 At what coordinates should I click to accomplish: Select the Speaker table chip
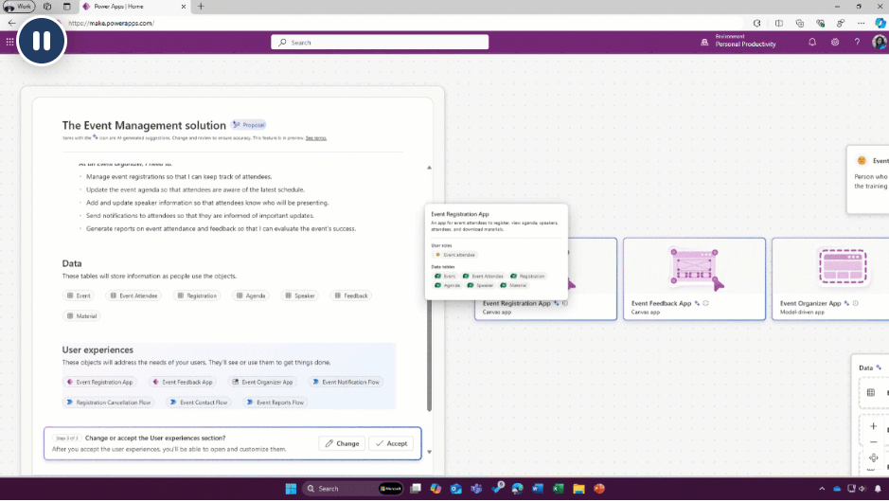(300, 296)
